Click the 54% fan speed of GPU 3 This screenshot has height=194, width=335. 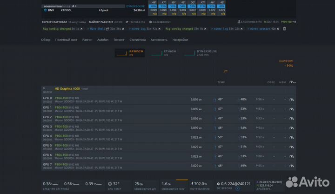tap(243, 128)
